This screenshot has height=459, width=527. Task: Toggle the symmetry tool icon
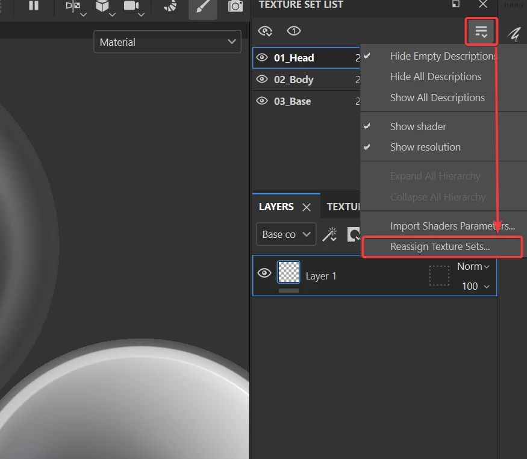(73, 5)
